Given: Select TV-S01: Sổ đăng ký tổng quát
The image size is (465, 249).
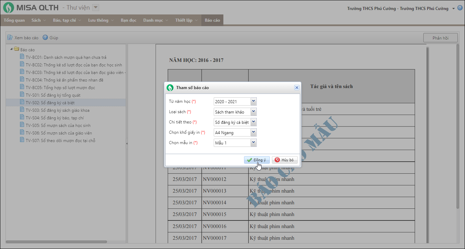Looking at the screenshot, I should click(53, 95).
